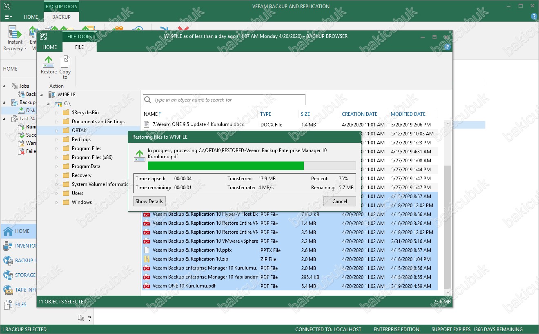Viewport: 539px width, 334px height.
Task: Expand the ORTAK folder node
Action: point(57,131)
